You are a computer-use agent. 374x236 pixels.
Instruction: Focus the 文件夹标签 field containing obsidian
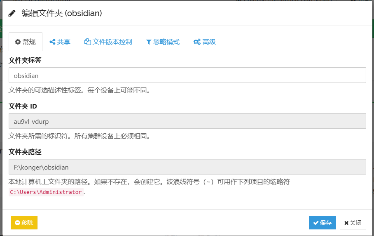point(187,76)
